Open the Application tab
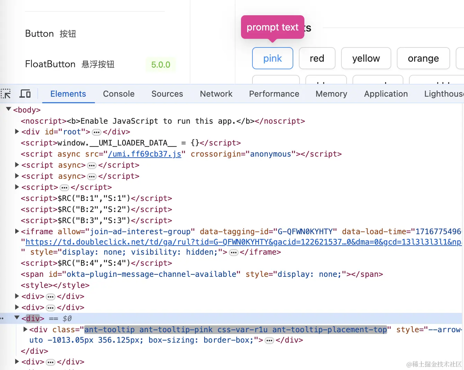Image resolution: width=464 pixels, height=370 pixels. 386,94
